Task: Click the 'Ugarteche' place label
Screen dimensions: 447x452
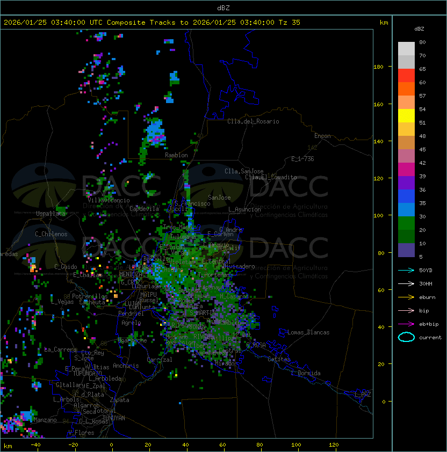Action: pyautogui.click(x=133, y=340)
